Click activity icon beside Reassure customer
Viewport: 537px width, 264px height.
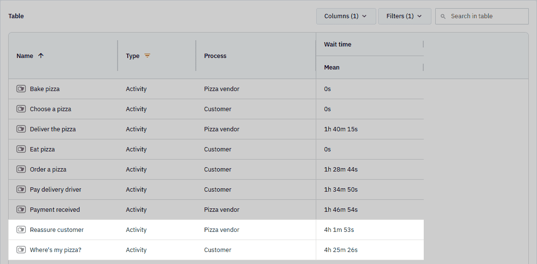coord(21,230)
